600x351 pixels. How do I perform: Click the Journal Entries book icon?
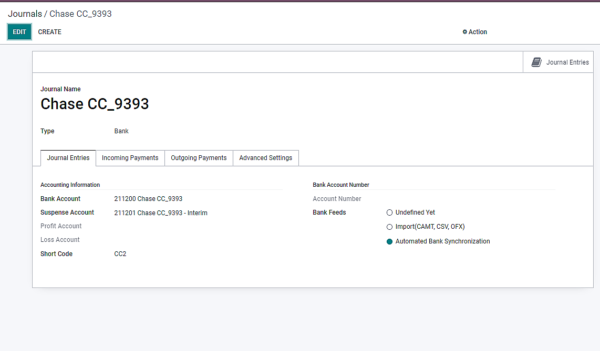536,62
